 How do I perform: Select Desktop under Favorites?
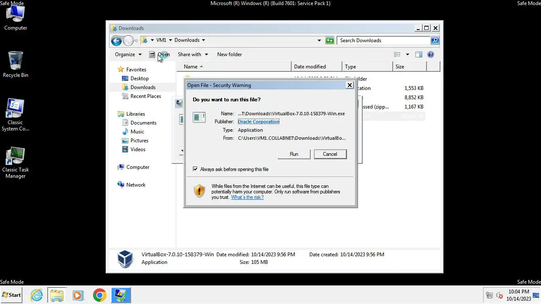click(x=139, y=79)
